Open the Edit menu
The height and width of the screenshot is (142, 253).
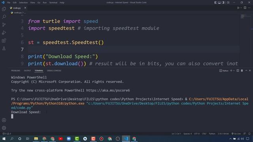(x=15, y=3)
